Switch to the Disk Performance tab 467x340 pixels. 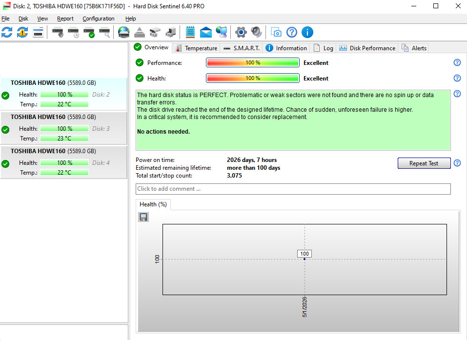coord(367,48)
